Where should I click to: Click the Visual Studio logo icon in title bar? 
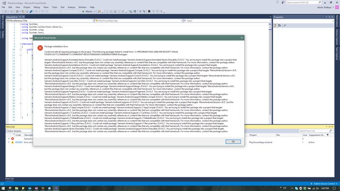tap(4, 3)
